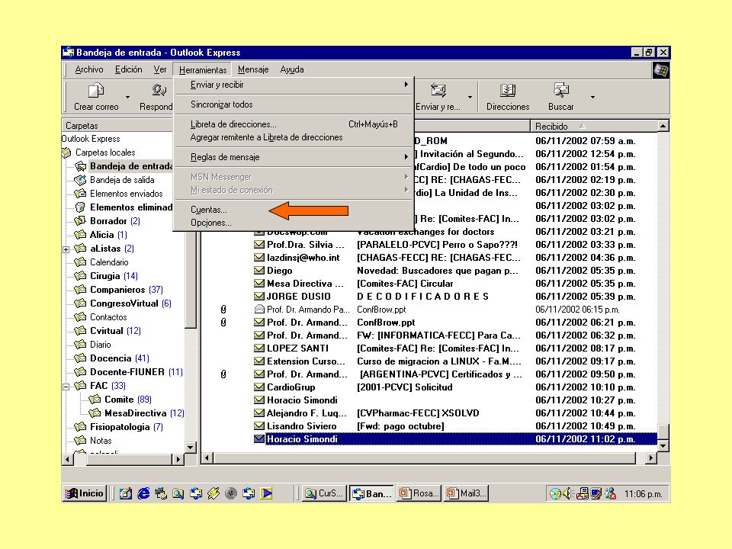The height and width of the screenshot is (549, 732).
Task: Click the volume speaker icon in the system tray
Action: pyautogui.click(x=567, y=493)
